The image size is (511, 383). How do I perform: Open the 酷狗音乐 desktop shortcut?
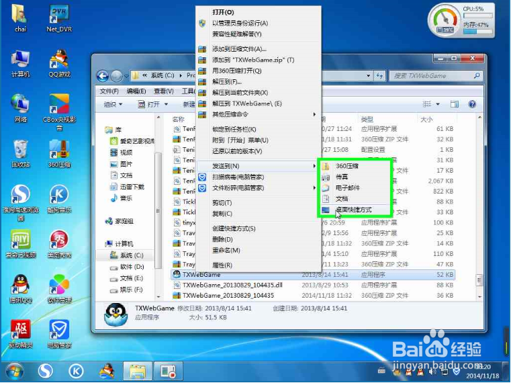[59, 198]
